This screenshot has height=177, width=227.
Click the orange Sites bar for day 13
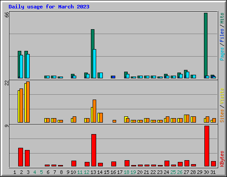94,111
